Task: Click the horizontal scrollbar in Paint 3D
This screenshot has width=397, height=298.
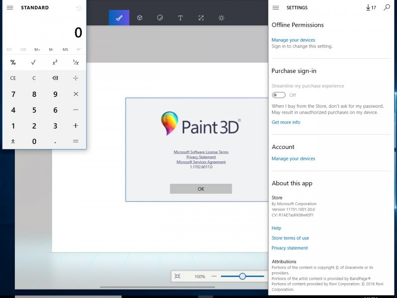Action: 157,287
